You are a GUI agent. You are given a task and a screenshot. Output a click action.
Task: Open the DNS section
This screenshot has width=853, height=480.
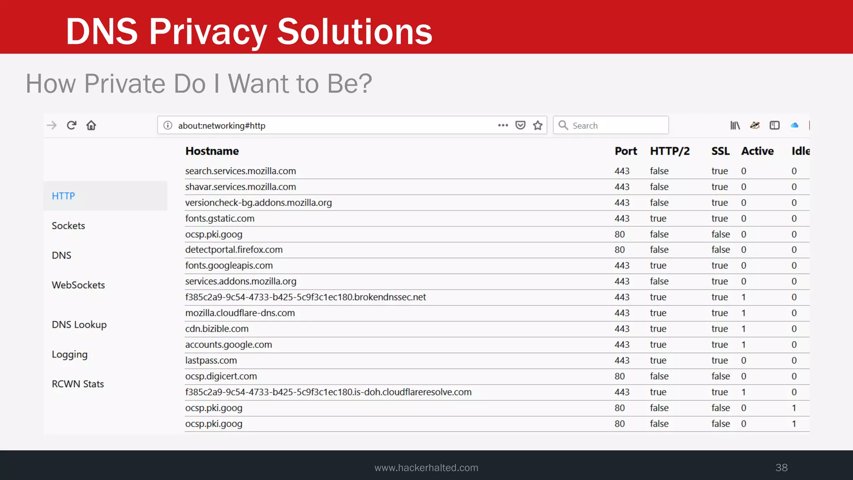(x=62, y=255)
